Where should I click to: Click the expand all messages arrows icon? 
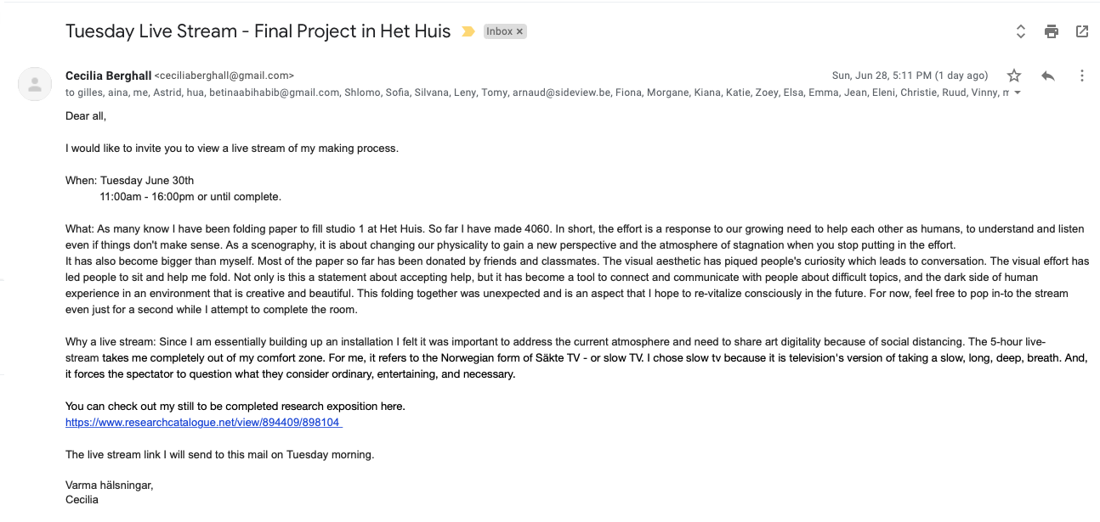pyautogui.click(x=1021, y=31)
